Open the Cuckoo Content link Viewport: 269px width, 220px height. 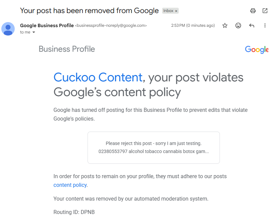click(98, 77)
